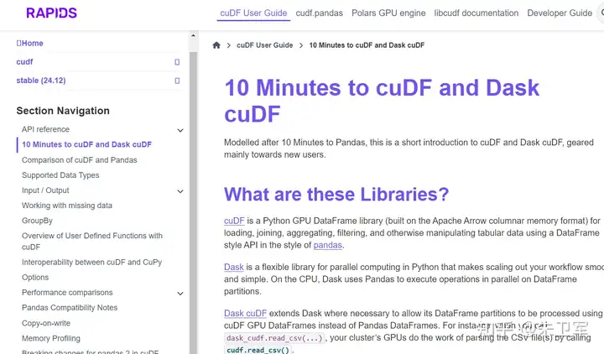
Task: Click the home icon in breadcrumb
Action: pyautogui.click(x=216, y=45)
